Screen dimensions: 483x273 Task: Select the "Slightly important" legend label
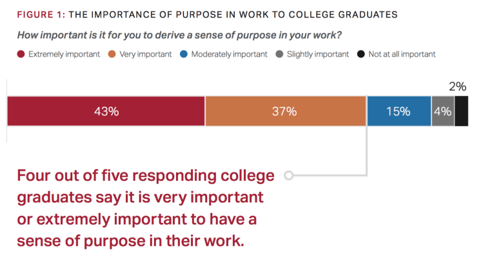[x=317, y=55]
